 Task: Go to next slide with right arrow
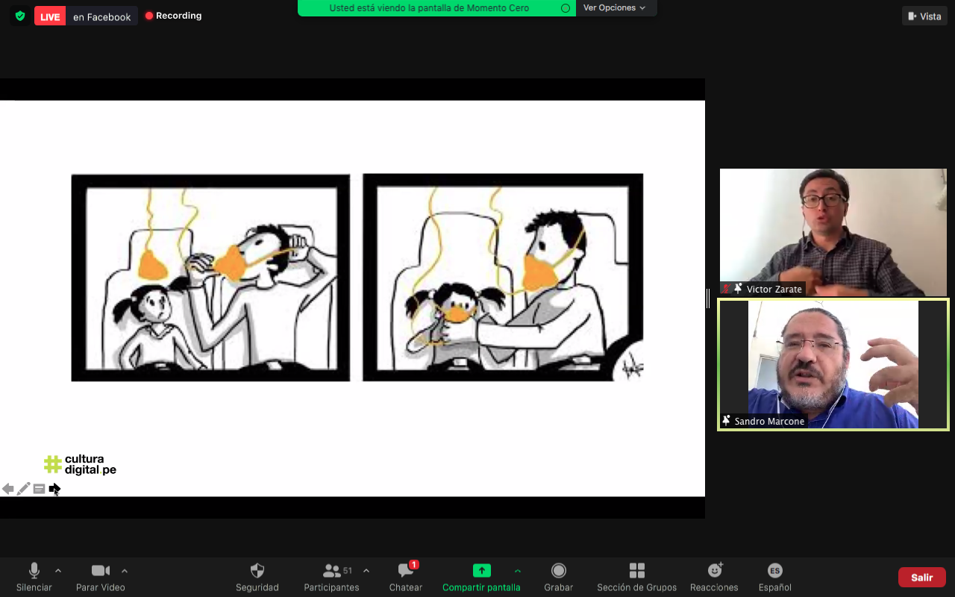(54, 489)
